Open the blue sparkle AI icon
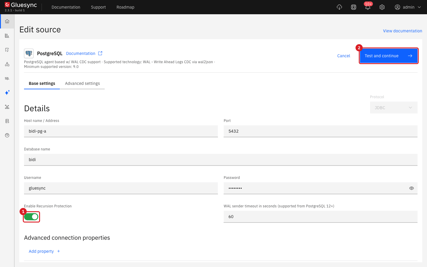This screenshot has width=427, height=267. (7, 93)
